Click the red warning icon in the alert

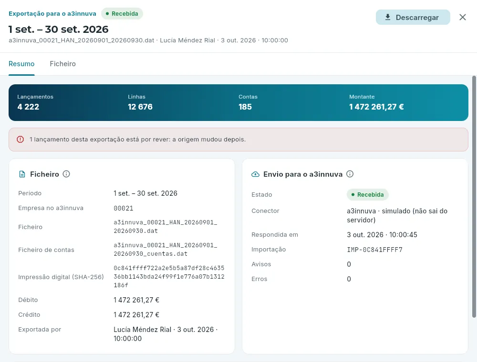(20, 140)
